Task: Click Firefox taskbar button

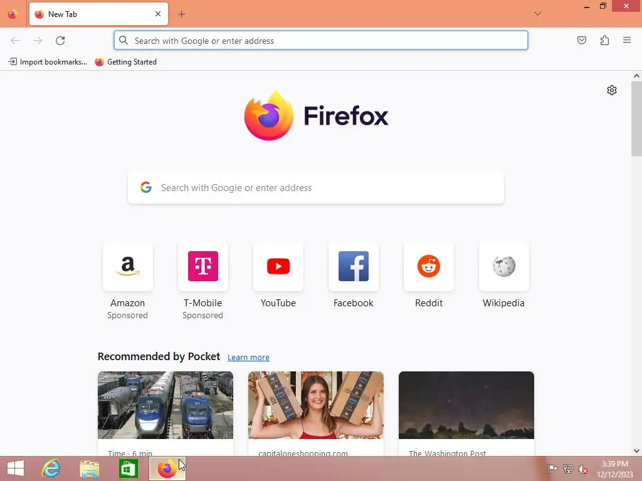Action: (x=167, y=468)
